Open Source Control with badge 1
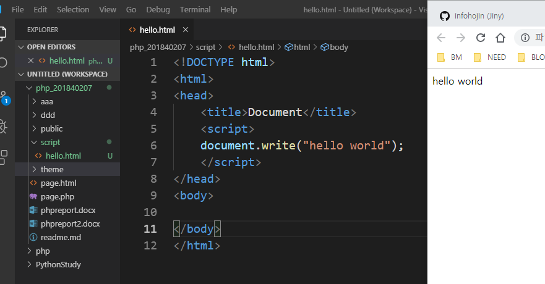 tap(5, 98)
